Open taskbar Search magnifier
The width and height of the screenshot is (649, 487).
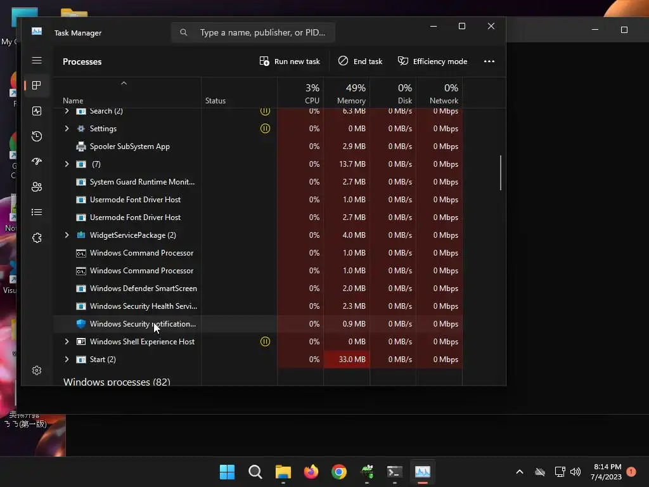255,472
